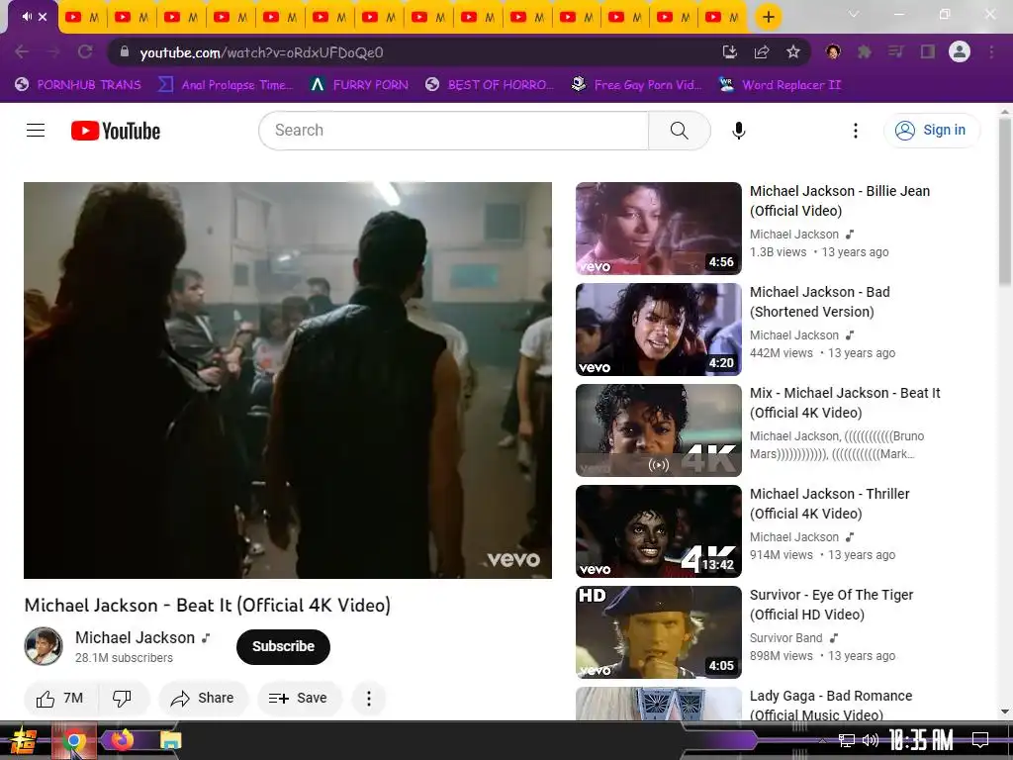Viewport: 1013px width, 760px height.
Task: Open more actions menu below the video
Action: click(x=369, y=698)
